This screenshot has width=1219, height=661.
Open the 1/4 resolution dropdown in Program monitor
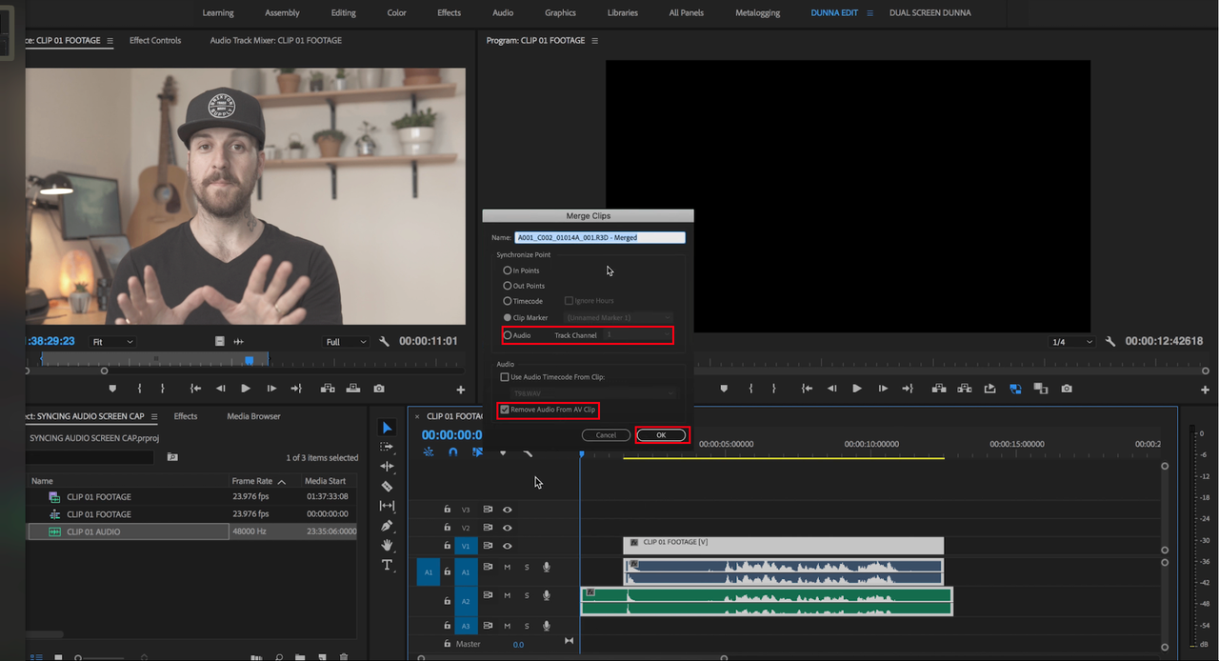(x=1070, y=342)
